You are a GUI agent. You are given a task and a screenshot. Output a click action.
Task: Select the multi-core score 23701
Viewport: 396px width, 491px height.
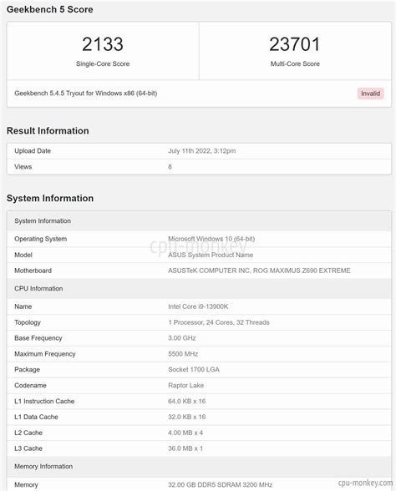pos(295,44)
